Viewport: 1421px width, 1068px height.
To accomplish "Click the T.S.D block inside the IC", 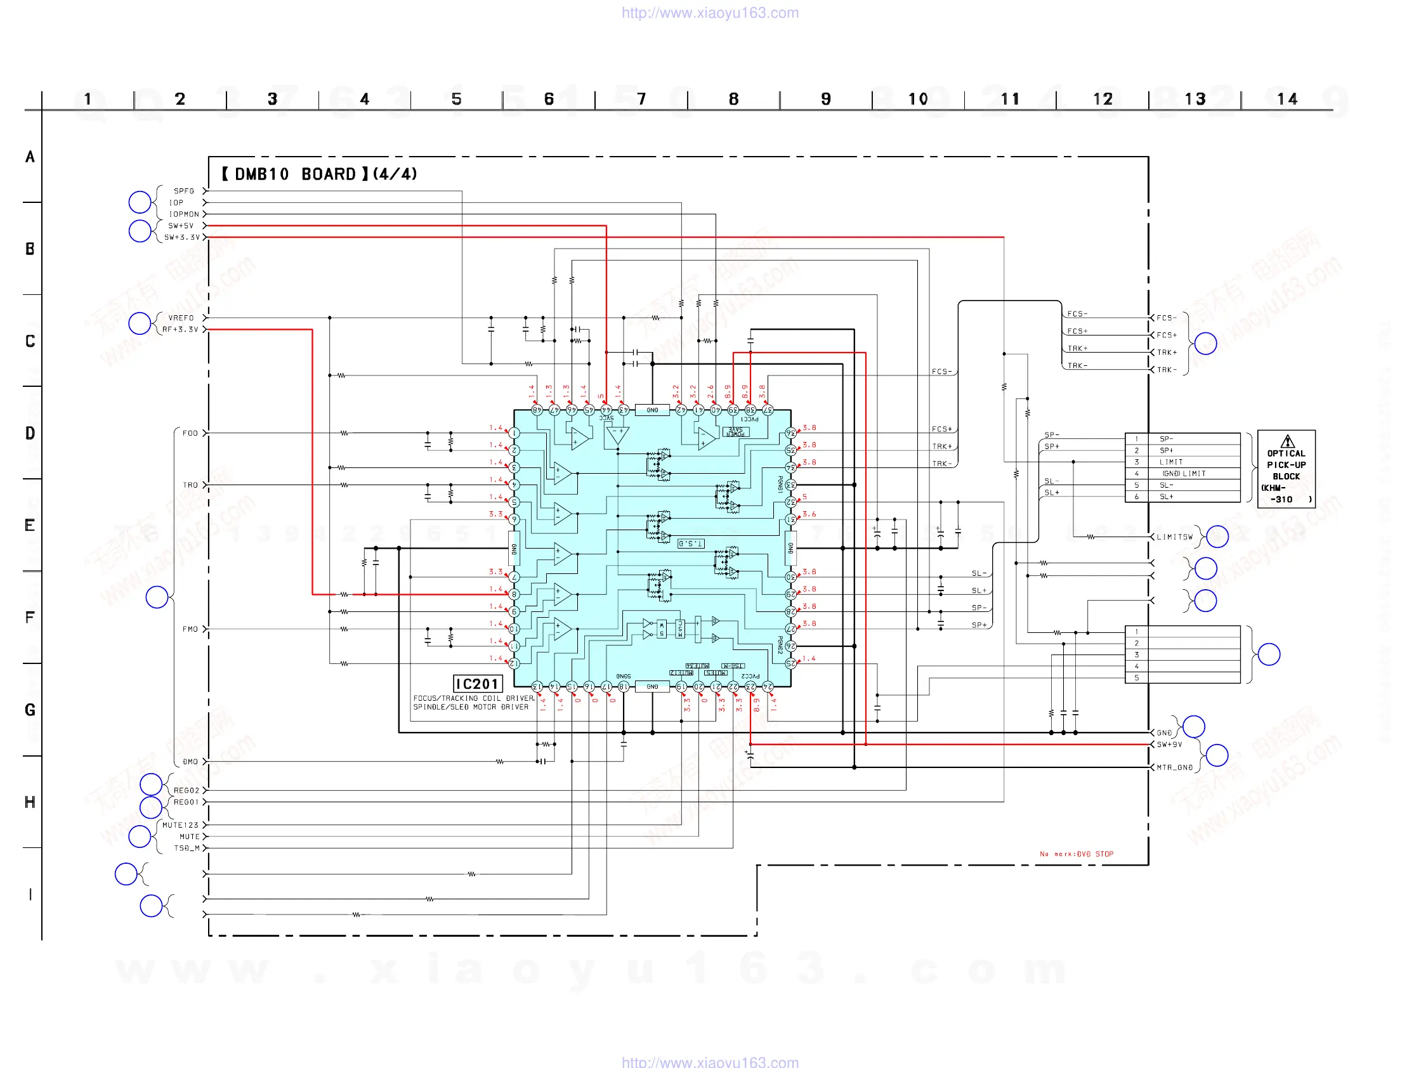I will click(691, 544).
